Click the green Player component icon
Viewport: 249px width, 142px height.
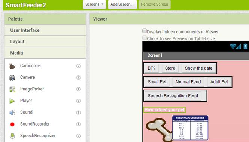pos(12,101)
